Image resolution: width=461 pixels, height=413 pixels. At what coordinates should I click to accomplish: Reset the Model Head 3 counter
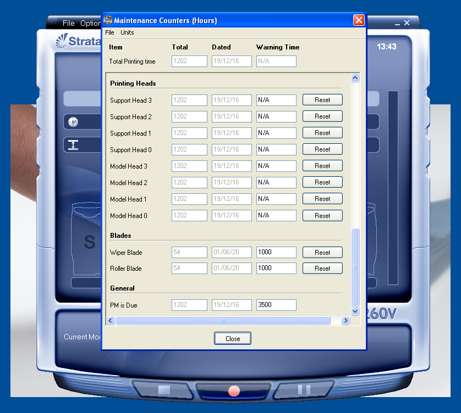pyautogui.click(x=322, y=165)
